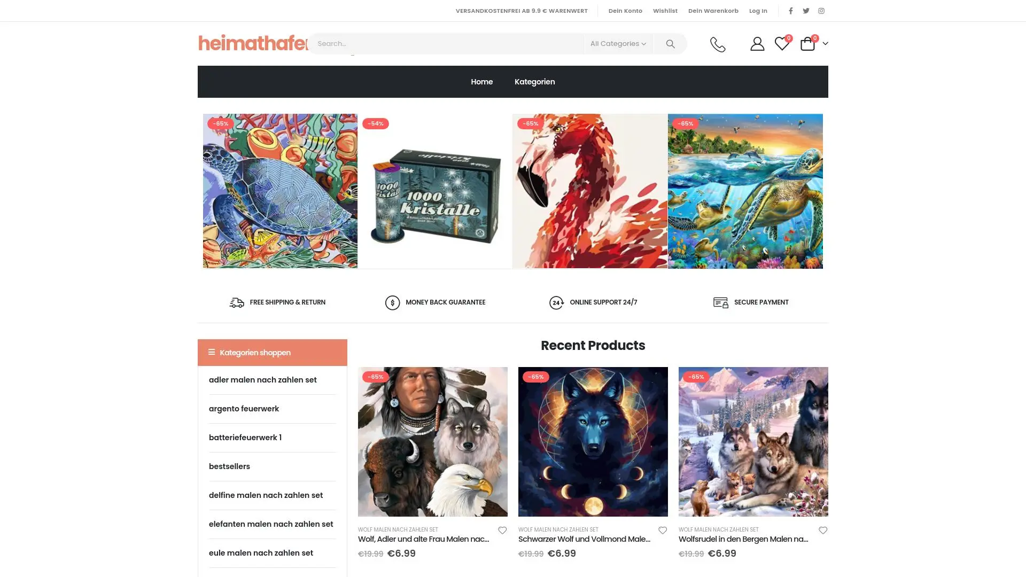Open the Log In link
Viewport: 1026px width, 577px height.
click(x=758, y=11)
